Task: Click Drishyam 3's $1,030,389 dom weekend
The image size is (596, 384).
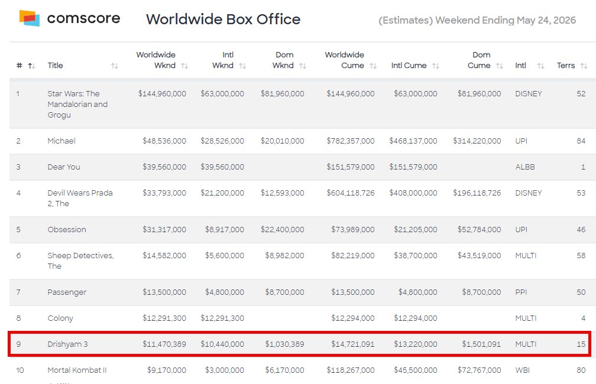Action: coord(285,344)
